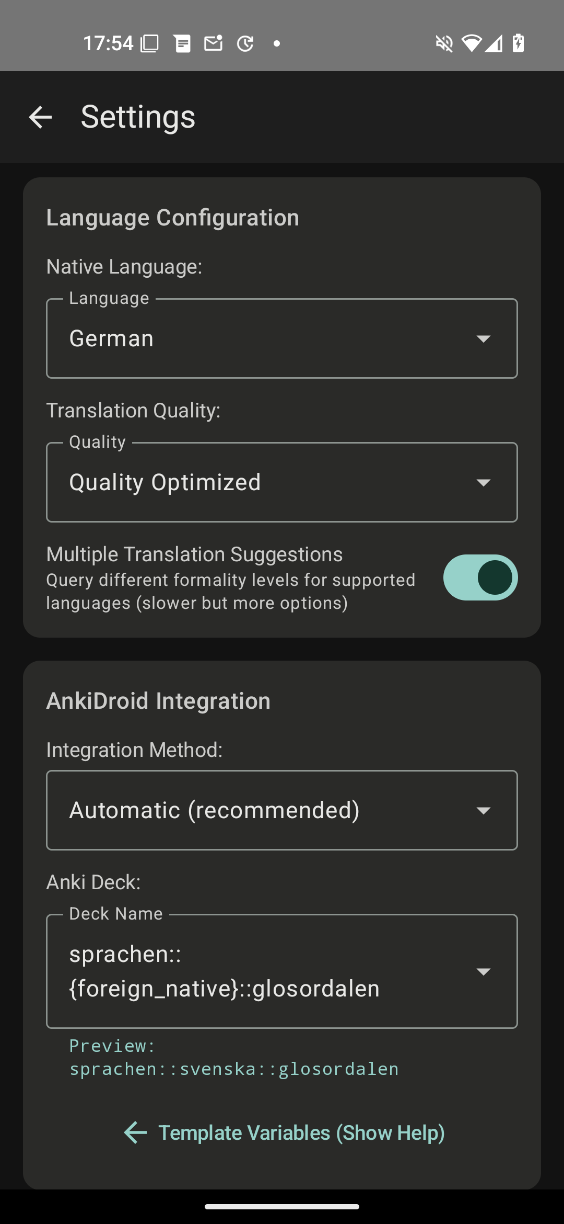Tap the Wi-Fi signal icon
This screenshot has height=1224, width=564.
[x=471, y=43]
